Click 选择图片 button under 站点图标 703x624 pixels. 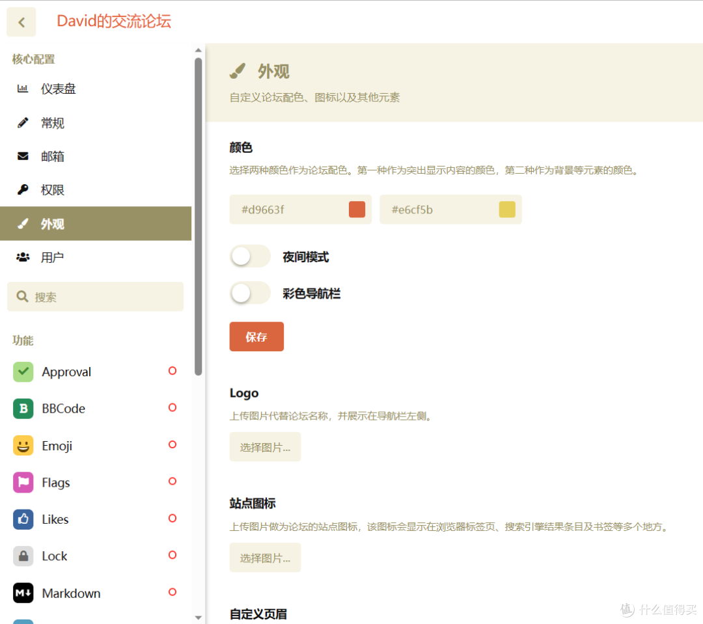point(265,558)
